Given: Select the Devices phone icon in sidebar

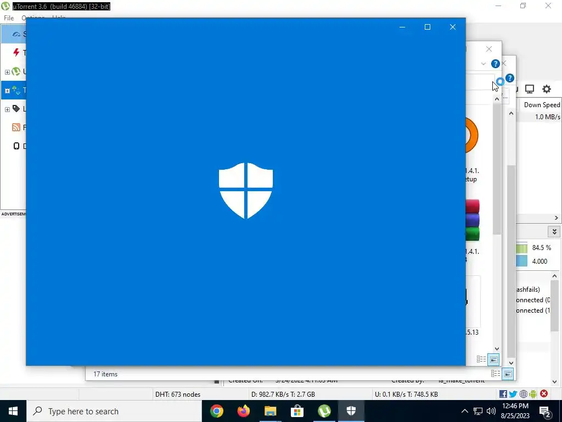Looking at the screenshot, I should (x=16, y=146).
